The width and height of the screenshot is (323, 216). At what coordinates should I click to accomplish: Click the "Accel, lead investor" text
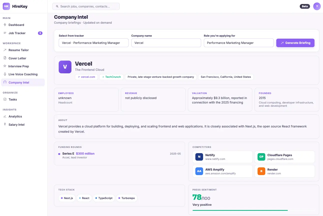(75, 157)
